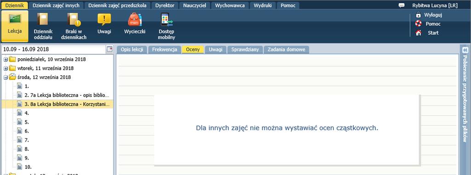This screenshot has height=175, width=471.
Task: Click document icon of lesson 6.
Action: click(19, 131)
